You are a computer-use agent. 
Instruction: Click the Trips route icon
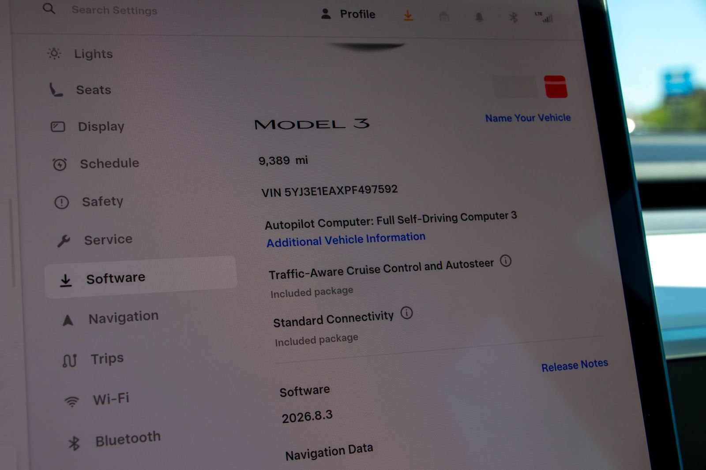point(69,361)
